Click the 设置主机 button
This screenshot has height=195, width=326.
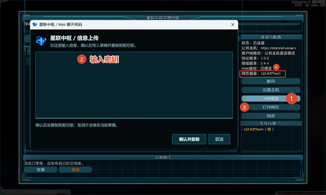pos(271,90)
